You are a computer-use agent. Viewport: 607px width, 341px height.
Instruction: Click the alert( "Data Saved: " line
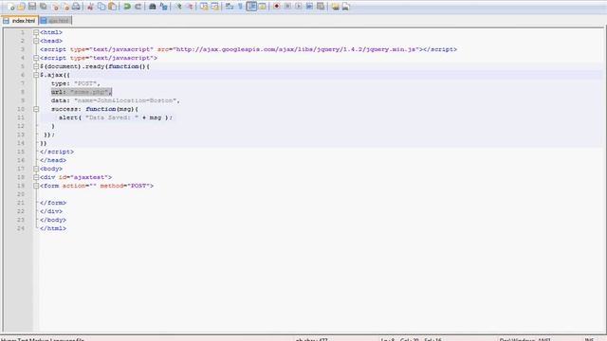click(x=116, y=117)
